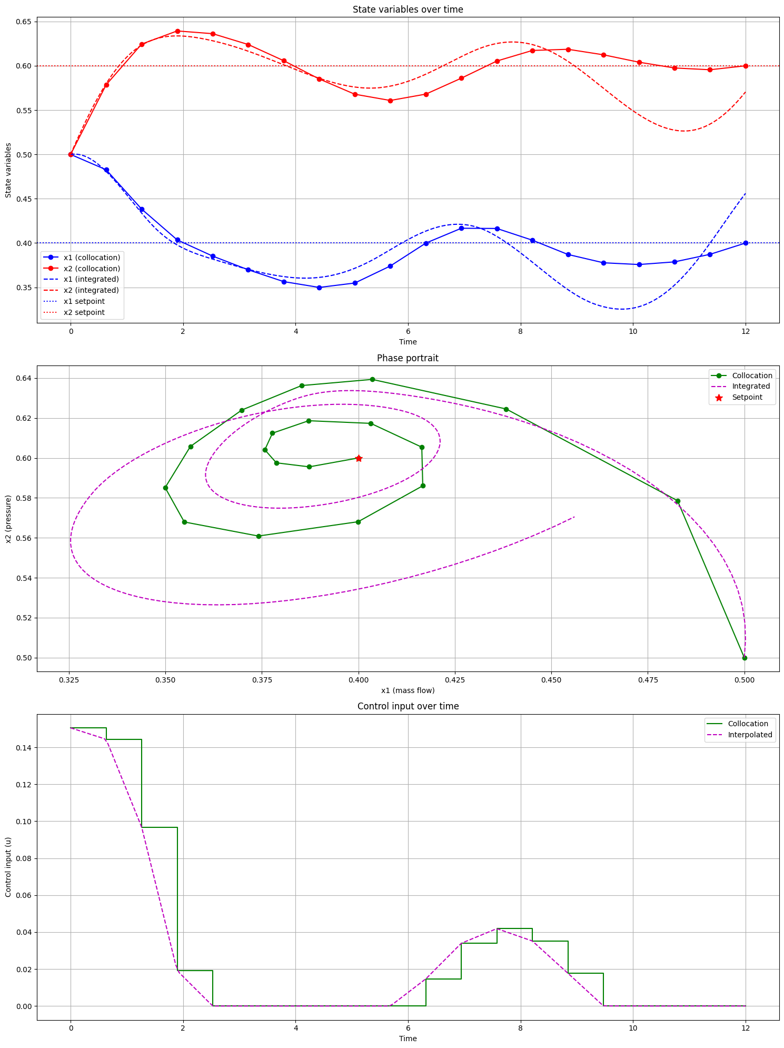Click the 'Time' label under the control plot
The width and height of the screenshot is (784, 1048).
coord(408,1039)
